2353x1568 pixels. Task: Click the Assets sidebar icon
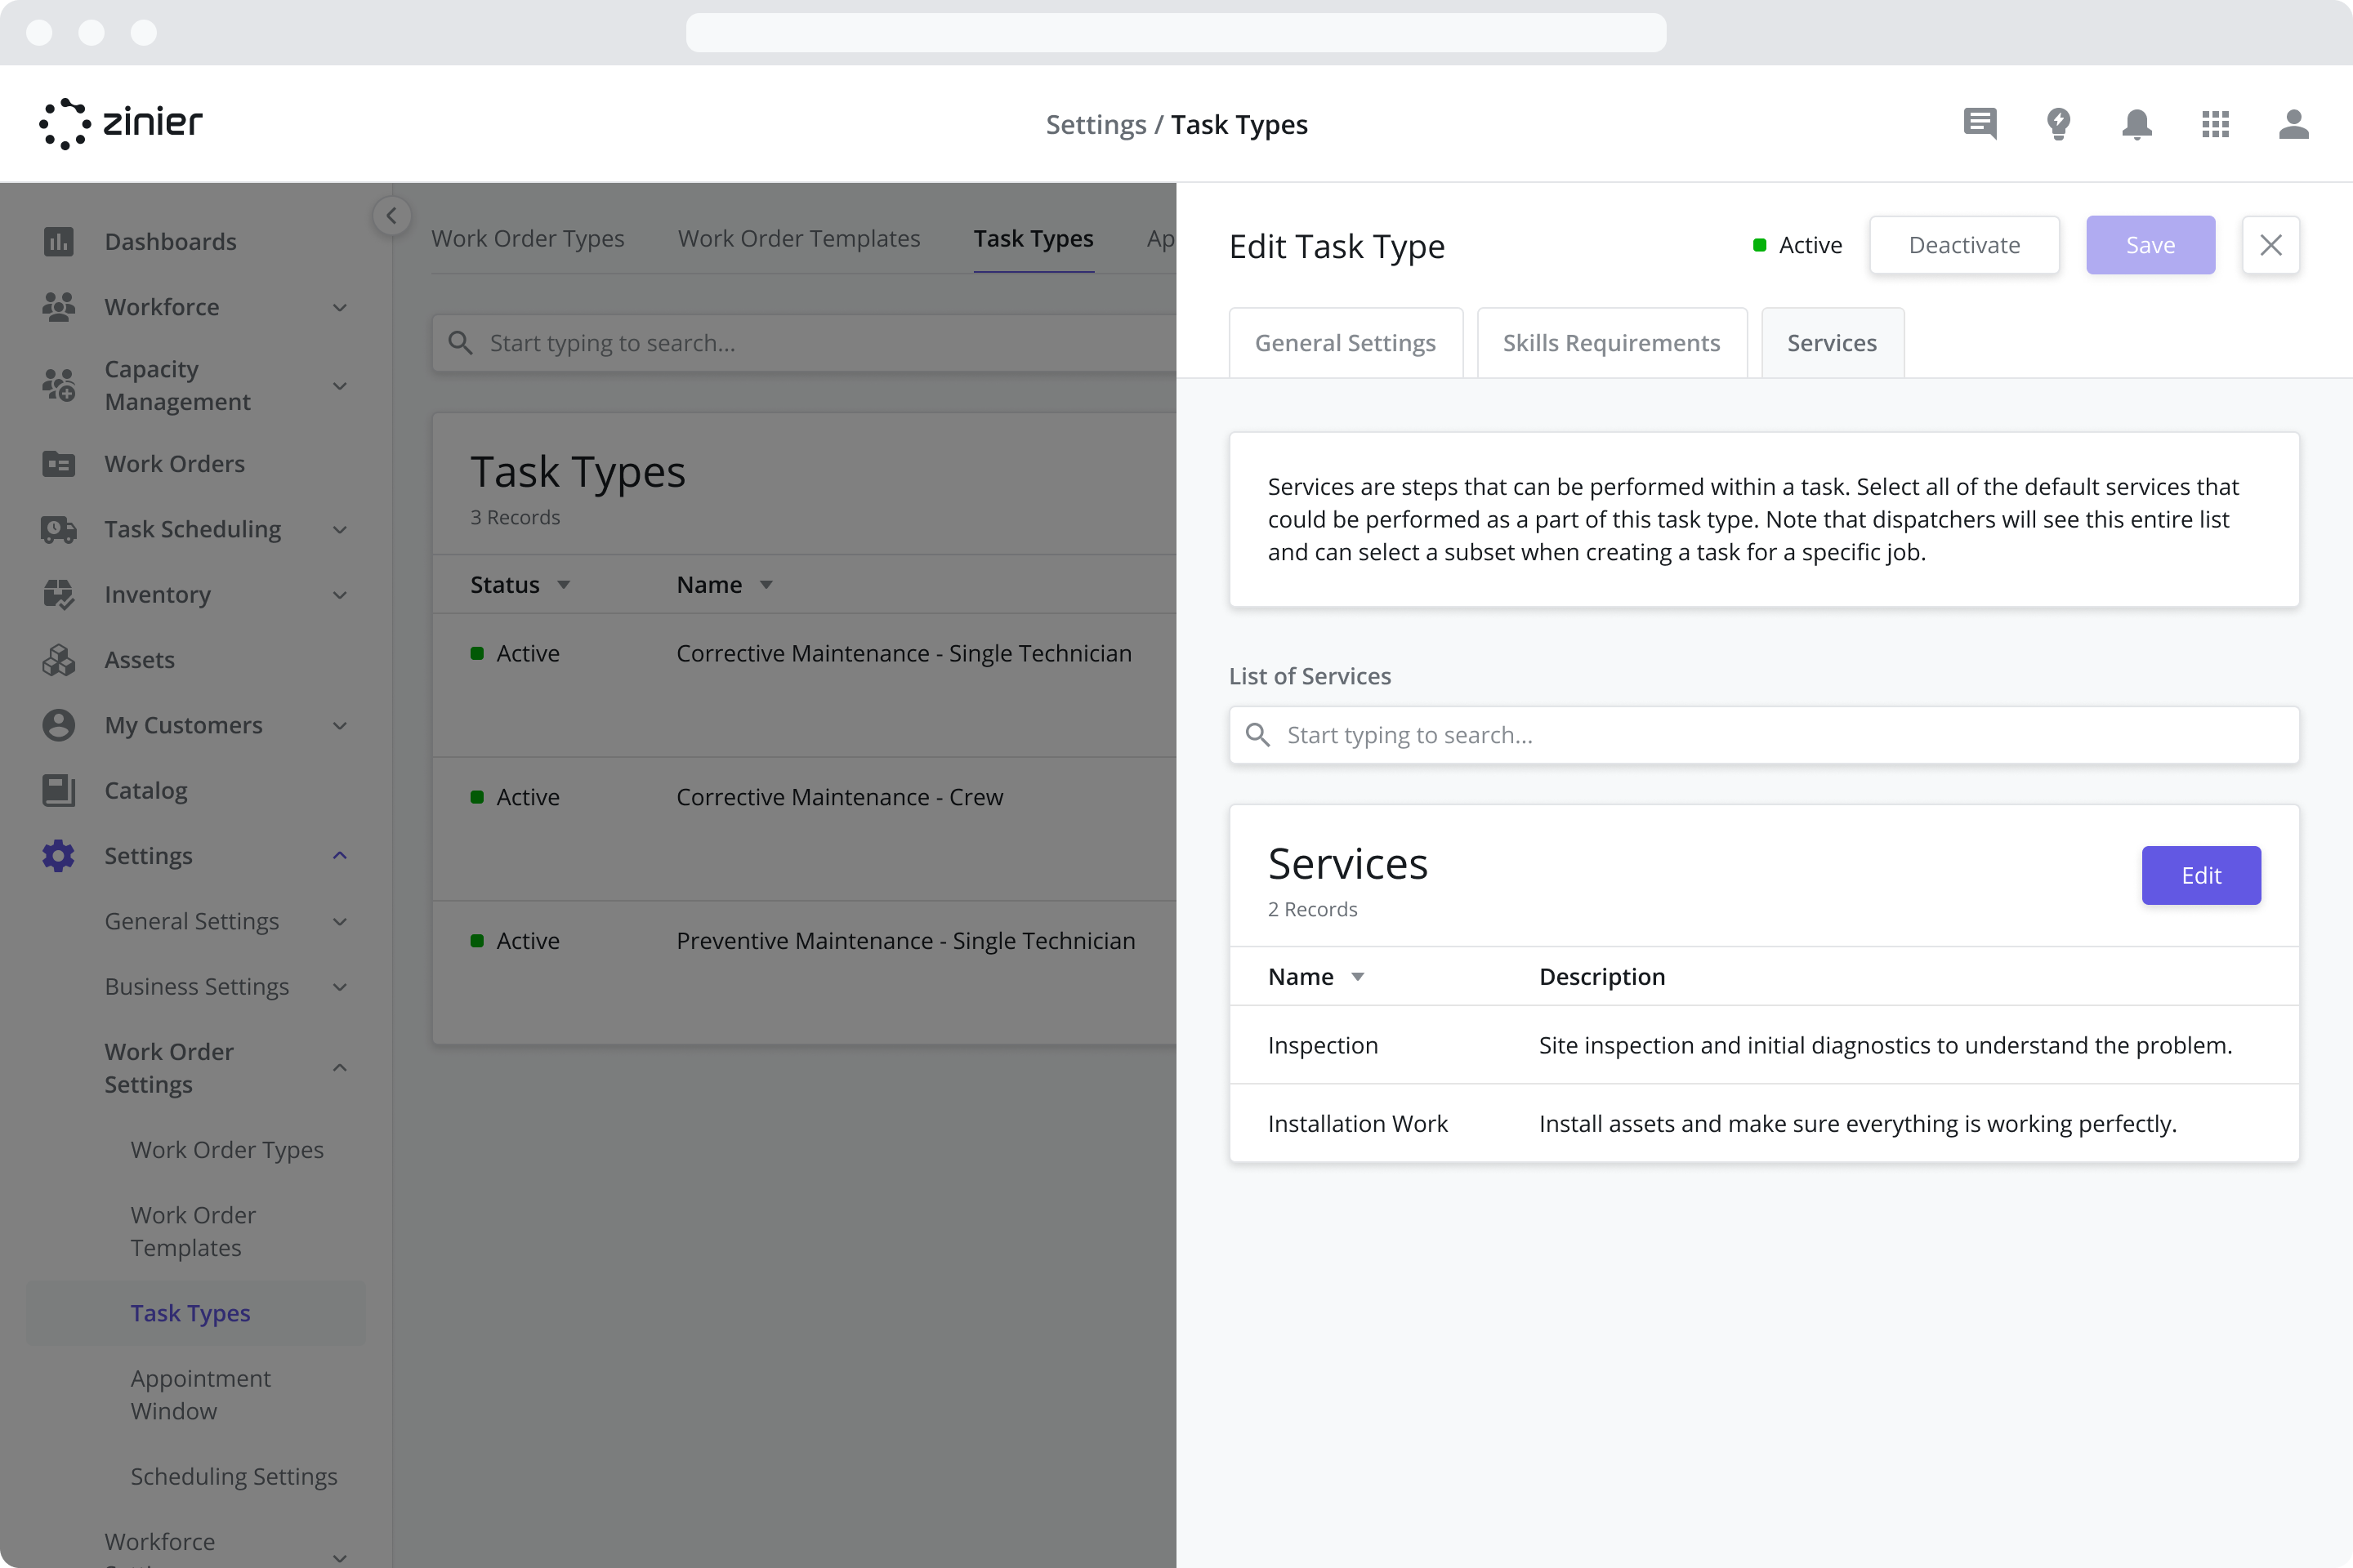tap(59, 659)
